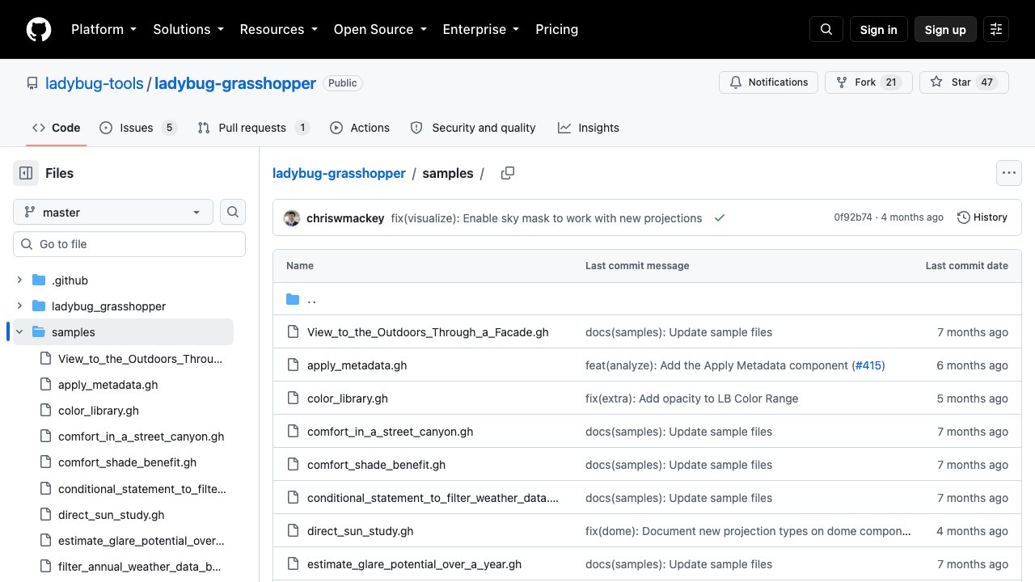Open the Pricing link

[x=557, y=30]
